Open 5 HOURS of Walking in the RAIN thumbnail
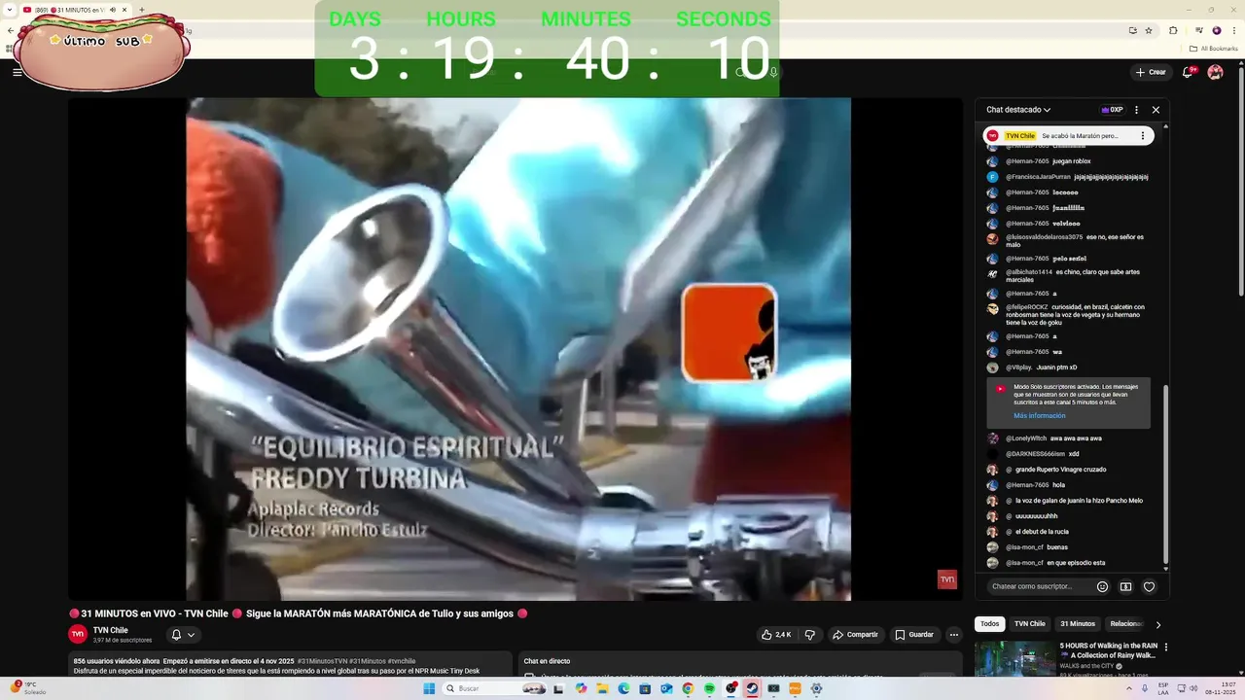1245x700 pixels. tap(1014, 658)
